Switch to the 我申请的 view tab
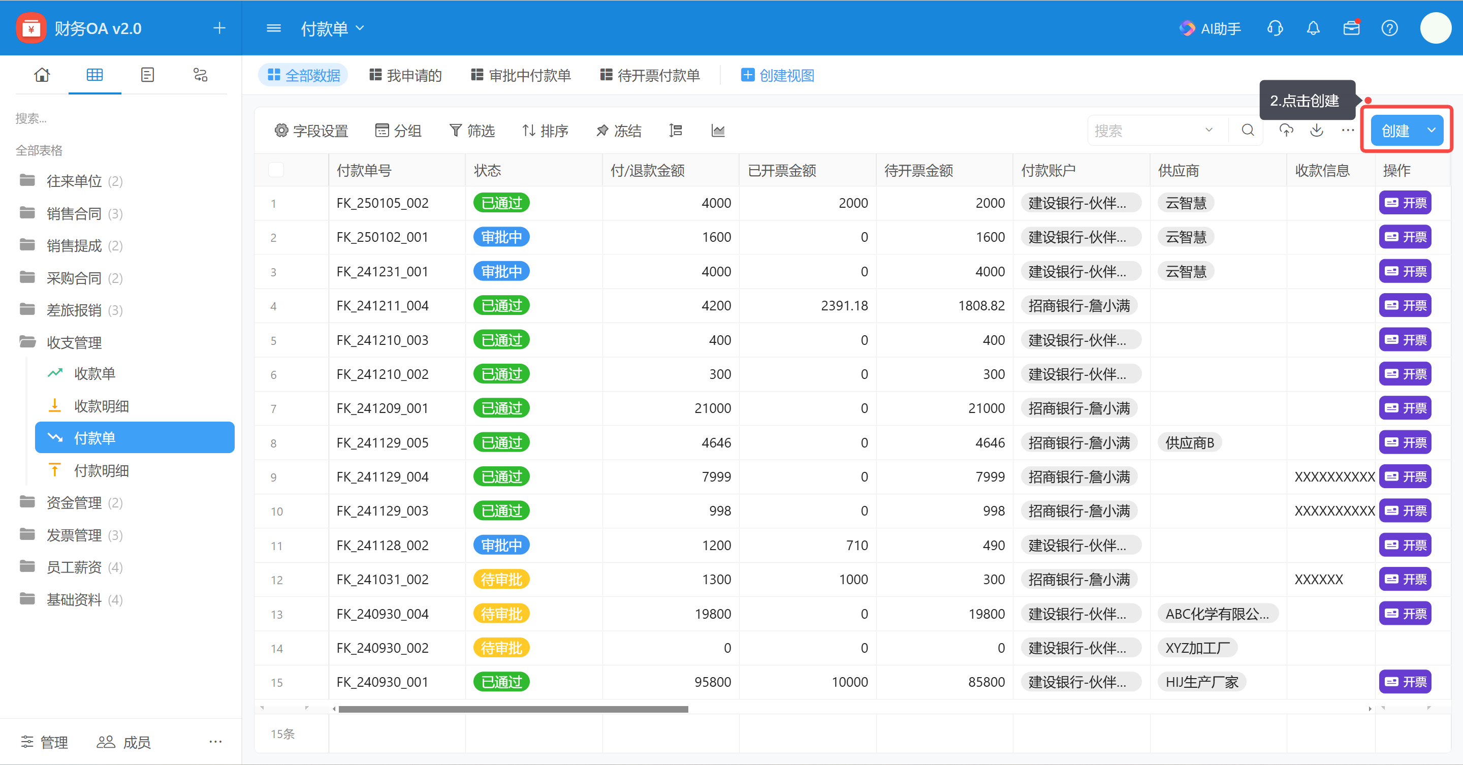Screen dimensions: 1463x765 (405, 75)
